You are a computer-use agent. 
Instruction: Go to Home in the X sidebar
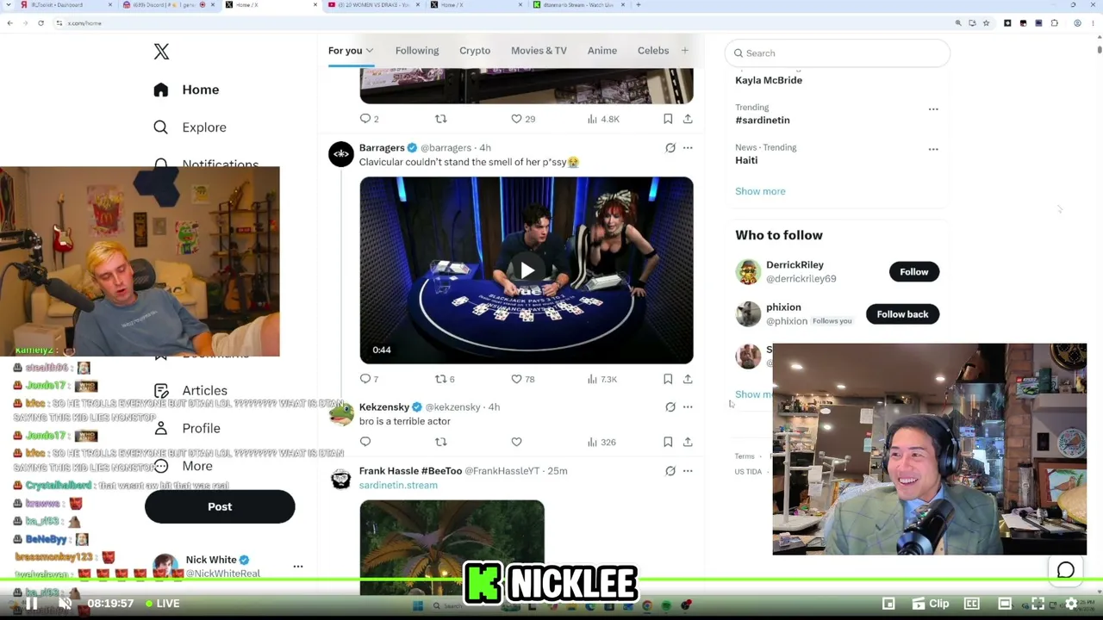tap(187, 90)
